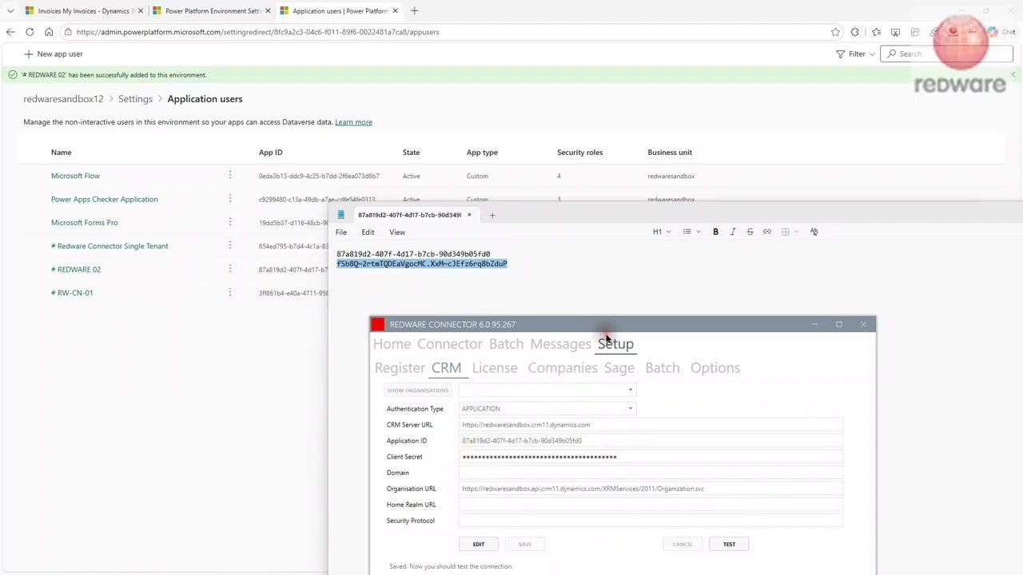Click the browser back arrow
This screenshot has height=575, width=1023.
pyautogui.click(x=10, y=32)
